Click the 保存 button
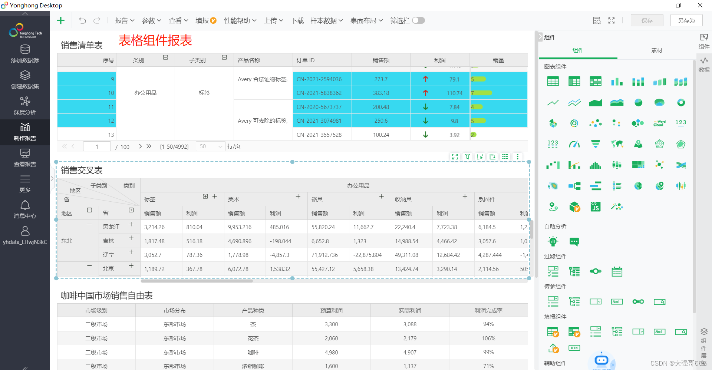 coord(647,20)
